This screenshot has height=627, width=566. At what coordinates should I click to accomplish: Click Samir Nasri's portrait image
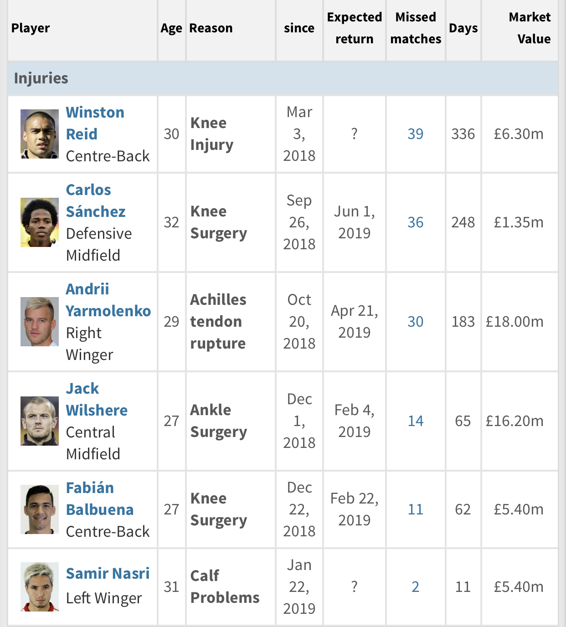[x=40, y=587]
